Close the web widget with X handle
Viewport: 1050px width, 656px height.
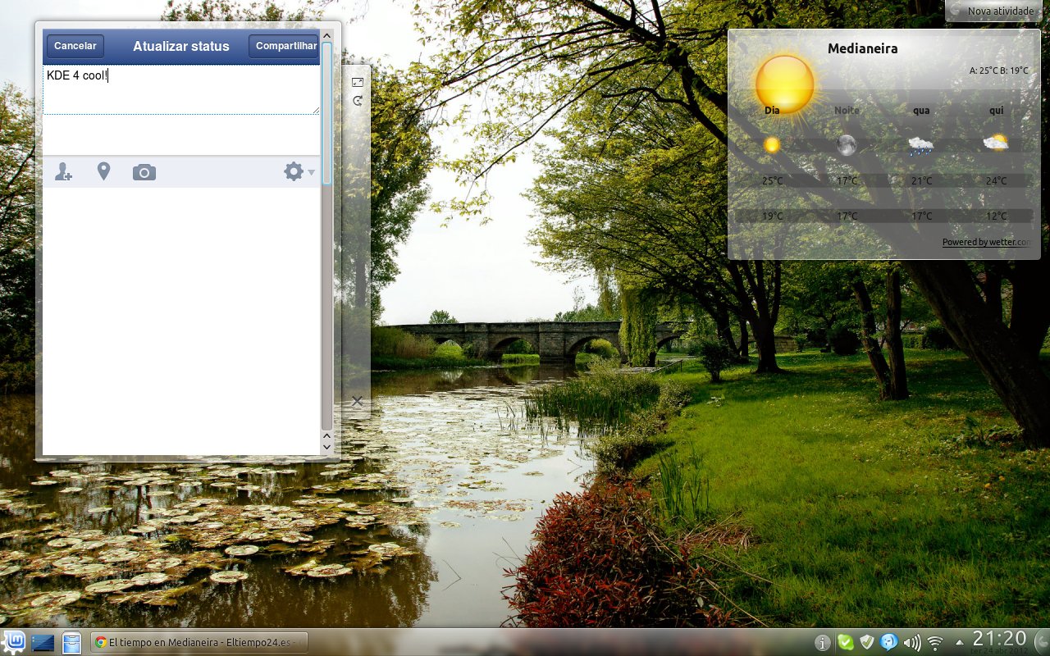pos(357,401)
